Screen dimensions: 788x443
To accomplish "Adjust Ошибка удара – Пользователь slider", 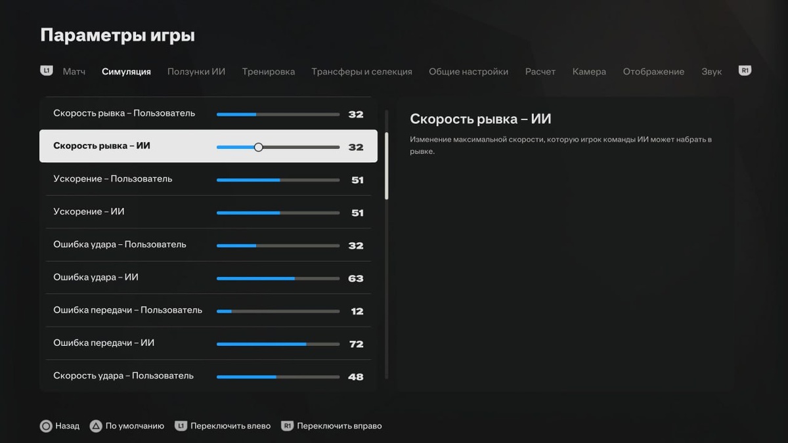I will click(278, 245).
